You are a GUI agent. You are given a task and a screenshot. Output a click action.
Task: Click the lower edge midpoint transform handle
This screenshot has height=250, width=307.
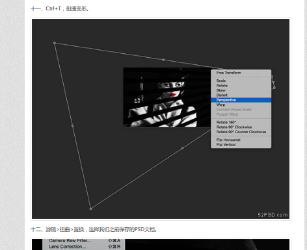pyautogui.click(x=182, y=148)
